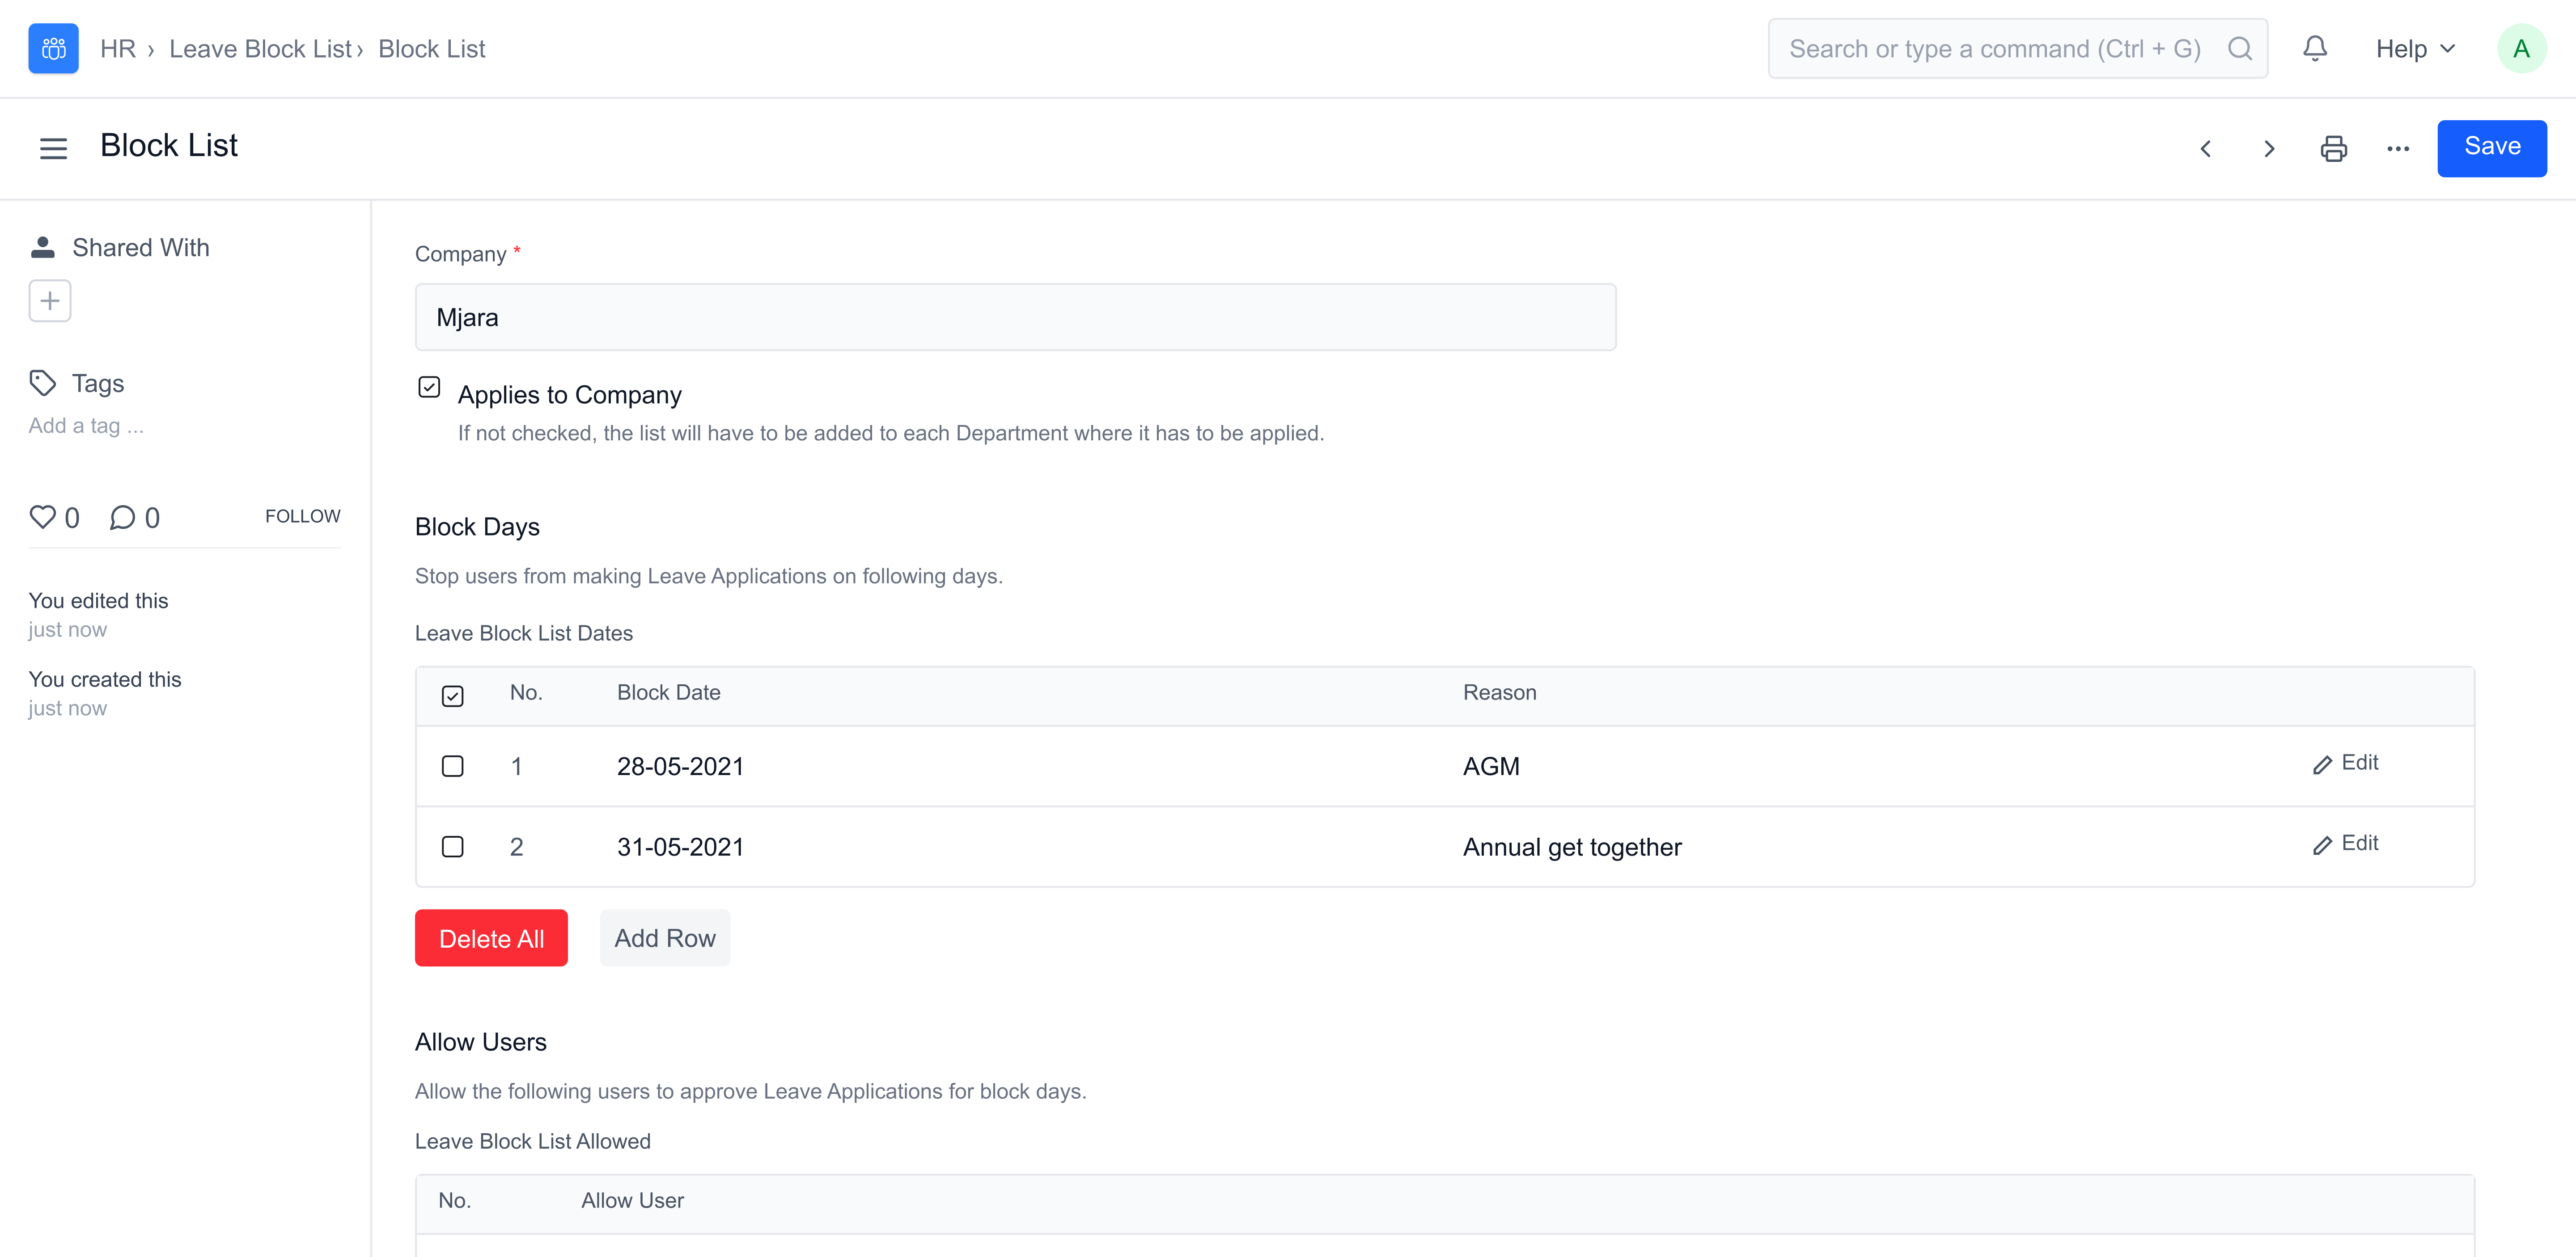
Task: Toggle select-all checkbox in Block Dates table
Action: click(452, 696)
